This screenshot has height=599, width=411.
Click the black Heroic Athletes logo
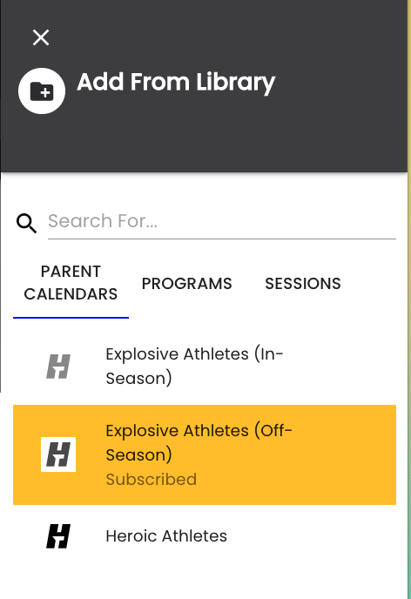pos(58,536)
